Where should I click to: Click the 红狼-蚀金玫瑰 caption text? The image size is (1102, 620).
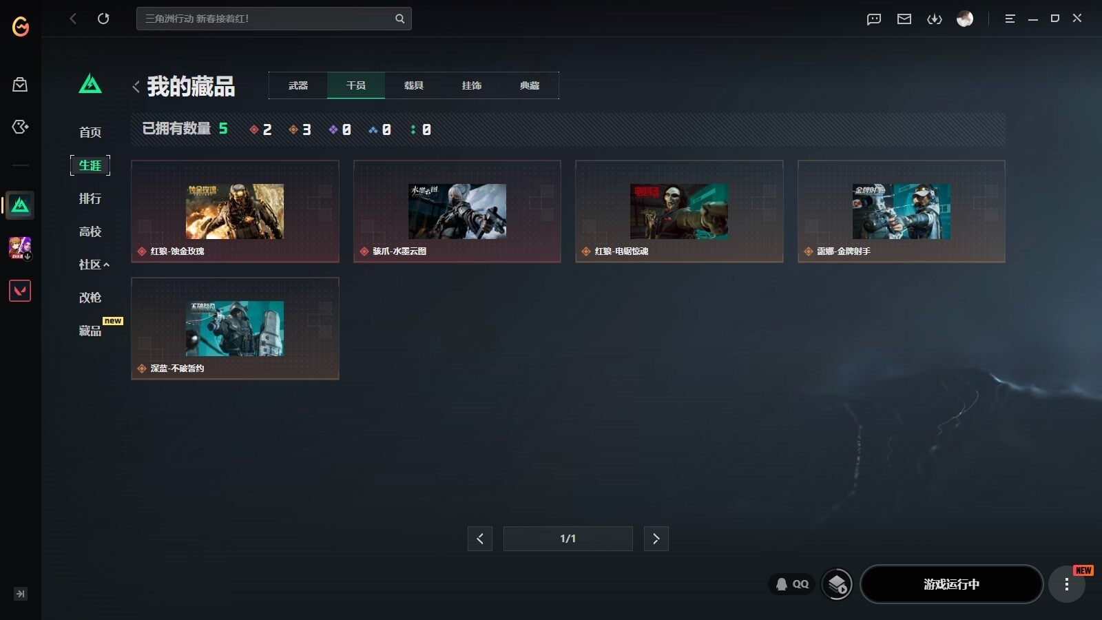pos(178,251)
